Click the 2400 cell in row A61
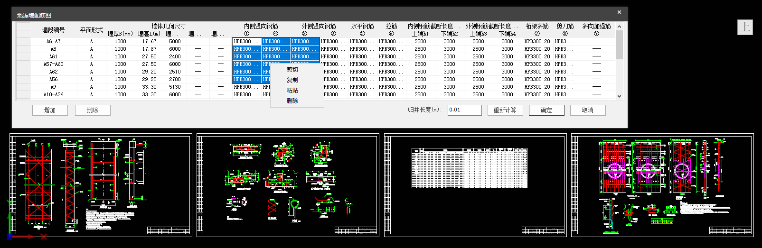762x248 pixels. [x=175, y=57]
